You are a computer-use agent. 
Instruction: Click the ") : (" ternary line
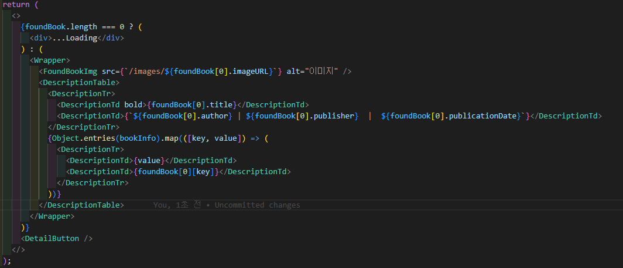pyautogui.click(x=32, y=49)
